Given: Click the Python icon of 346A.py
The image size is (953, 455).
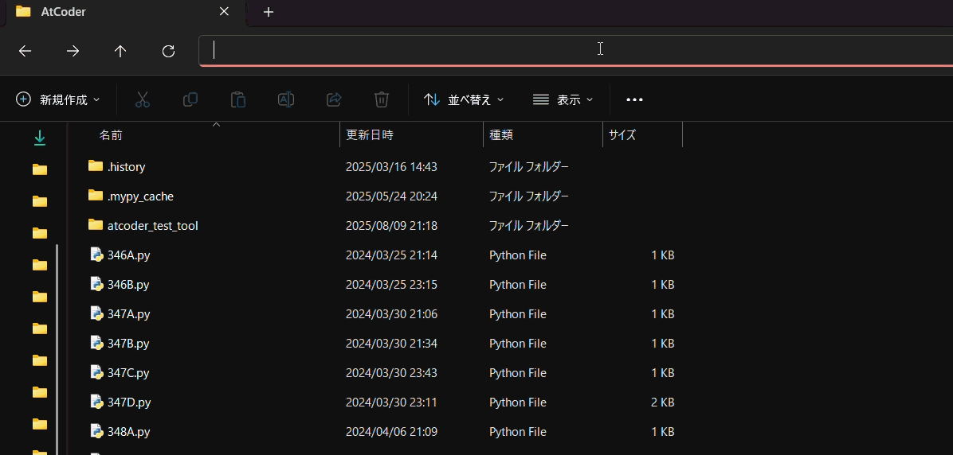Looking at the screenshot, I should click(x=96, y=255).
